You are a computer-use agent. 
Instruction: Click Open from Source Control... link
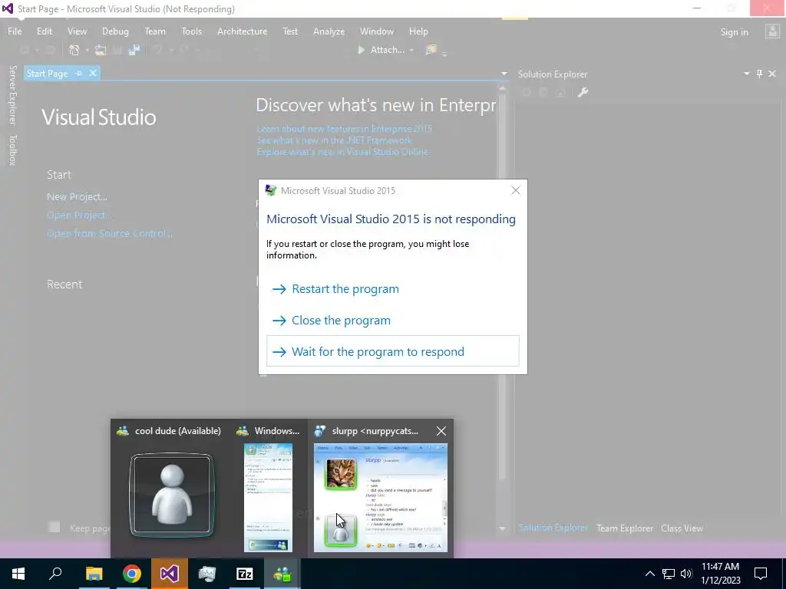pos(109,233)
